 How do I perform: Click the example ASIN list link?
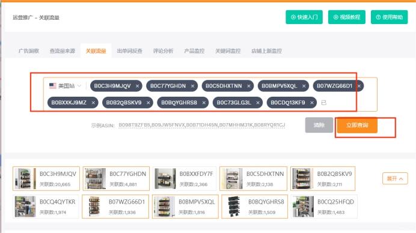[201, 125]
